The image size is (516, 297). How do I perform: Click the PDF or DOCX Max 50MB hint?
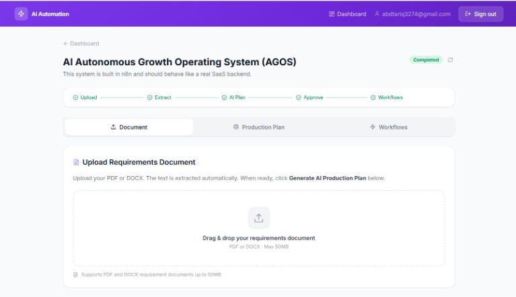pos(258,247)
